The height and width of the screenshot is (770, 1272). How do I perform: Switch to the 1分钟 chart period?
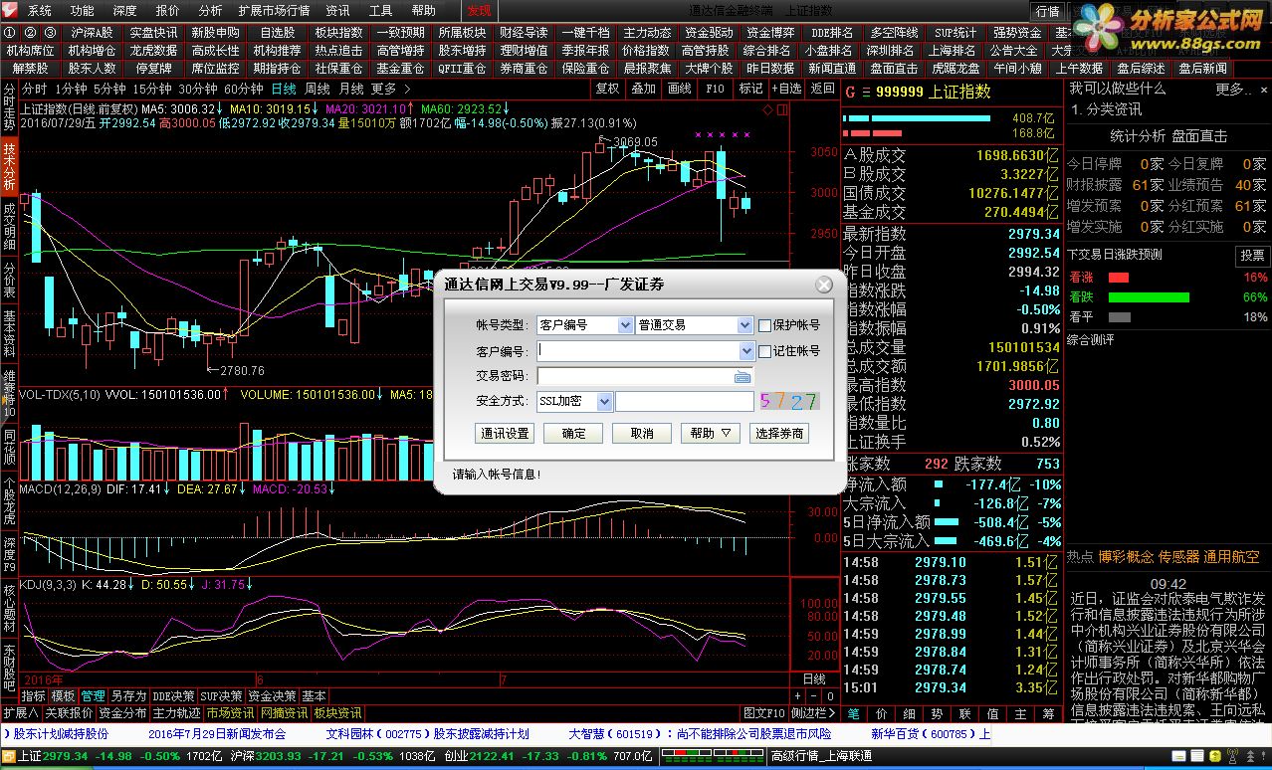tap(71, 89)
